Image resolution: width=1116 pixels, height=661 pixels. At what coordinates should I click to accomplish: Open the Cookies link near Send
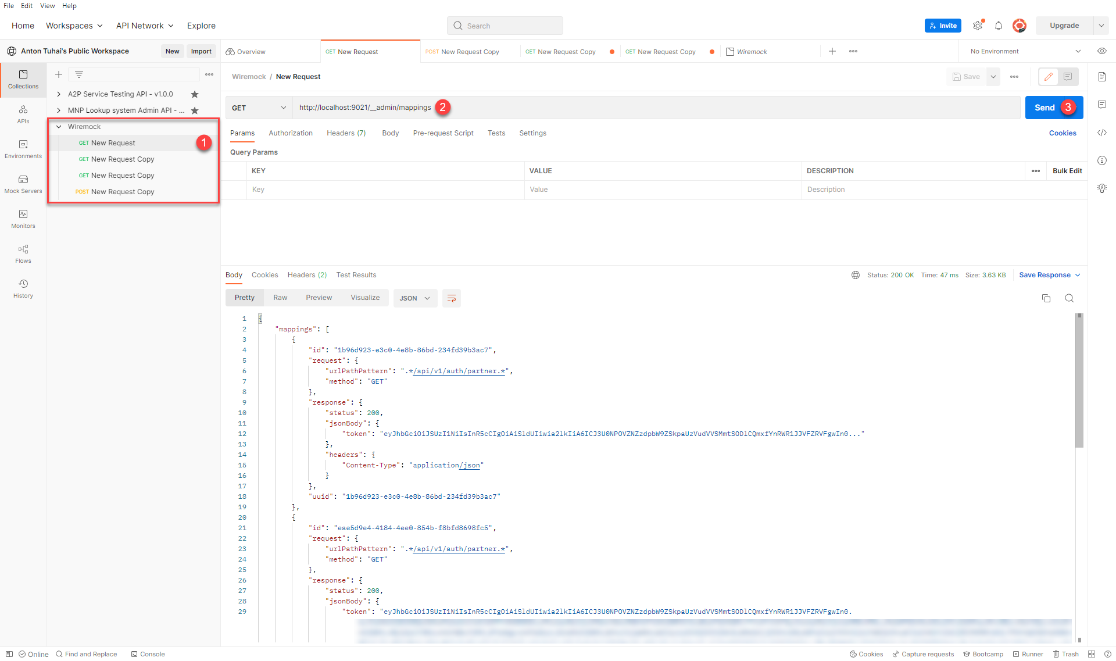tap(1063, 133)
